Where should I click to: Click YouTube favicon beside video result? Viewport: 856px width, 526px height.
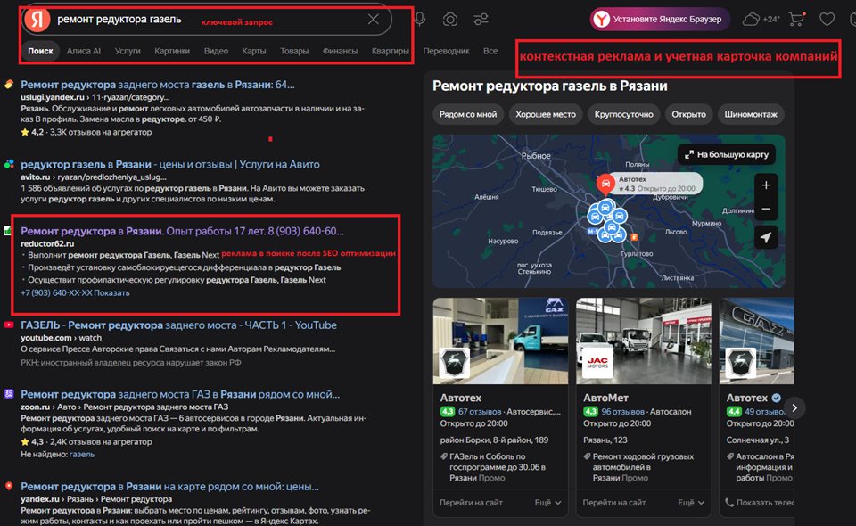pos(9,325)
